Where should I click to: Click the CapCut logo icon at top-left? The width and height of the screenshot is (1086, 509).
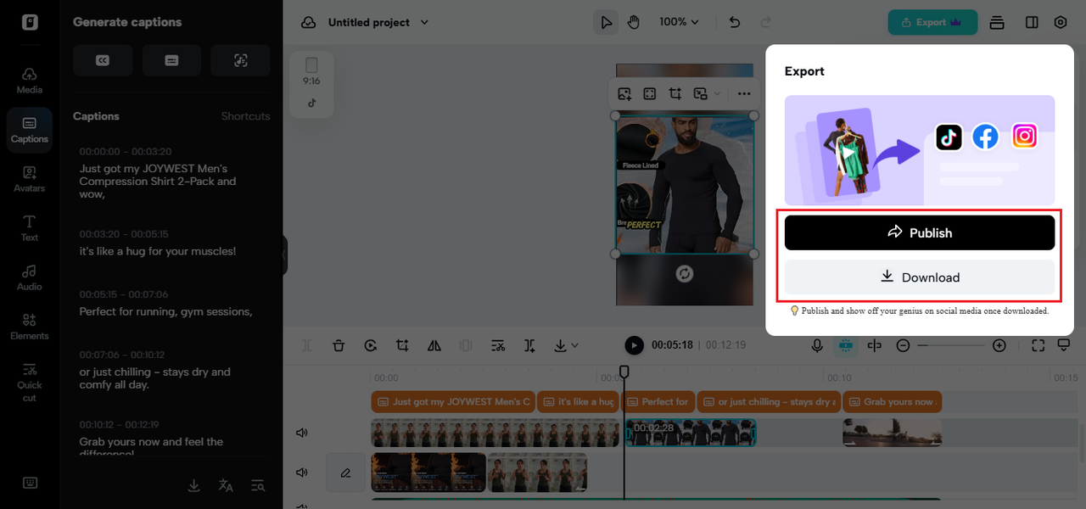click(30, 22)
